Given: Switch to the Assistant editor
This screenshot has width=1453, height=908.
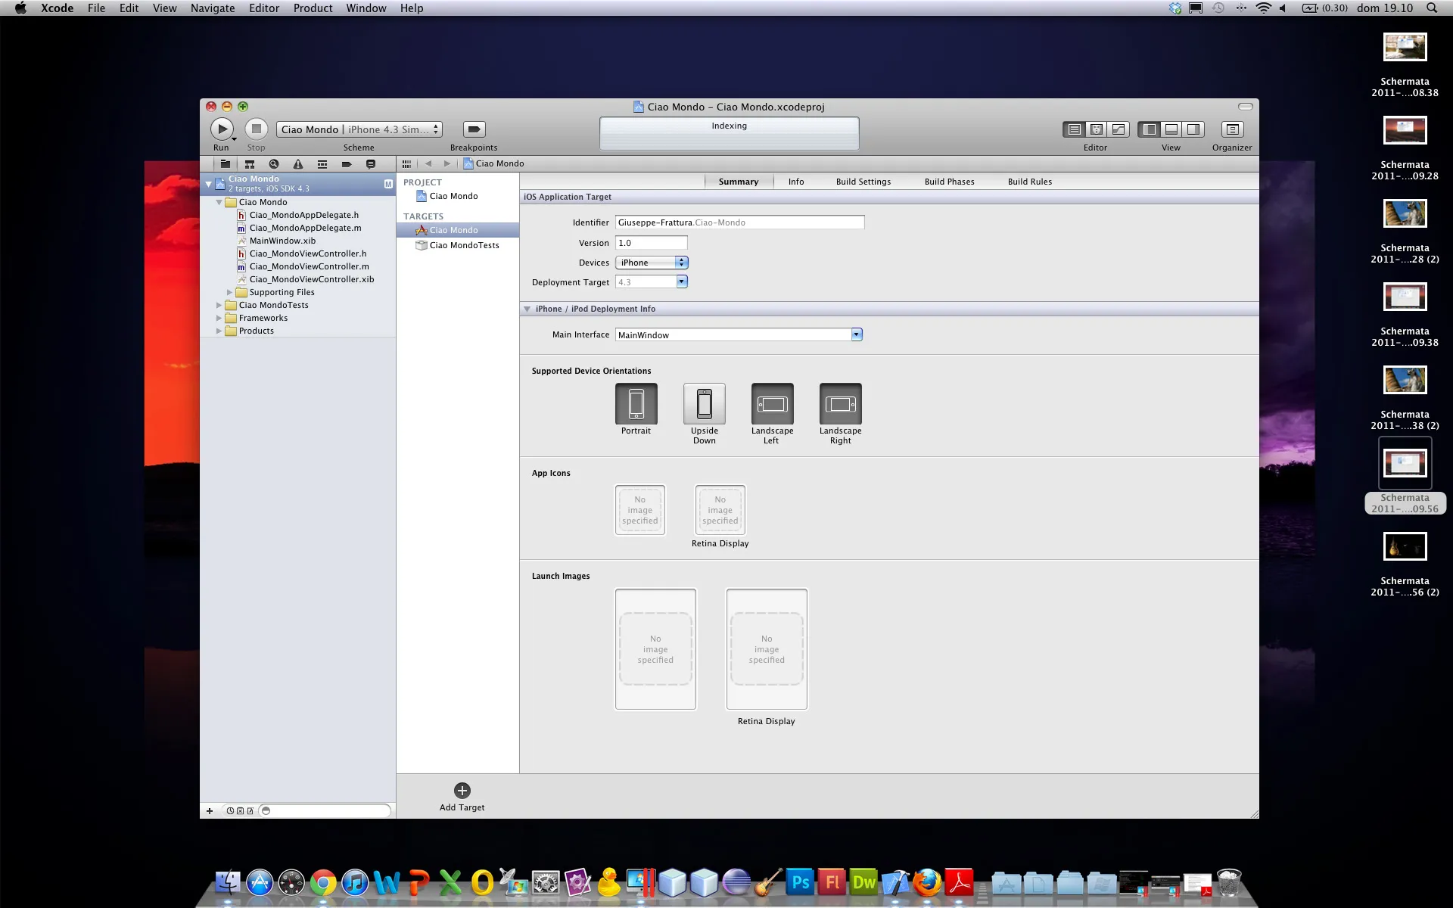Looking at the screenshot, I should point(1096,129).
